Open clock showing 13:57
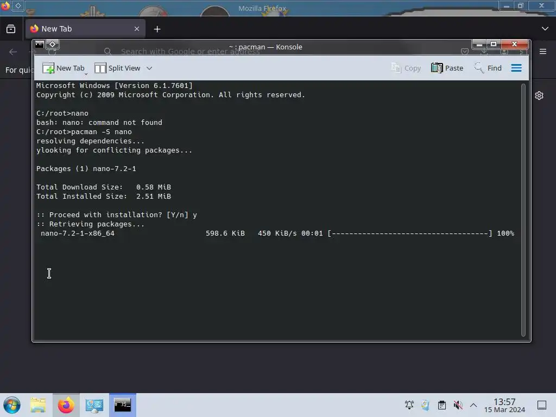556x417 pixels. [x=504, y=405]
